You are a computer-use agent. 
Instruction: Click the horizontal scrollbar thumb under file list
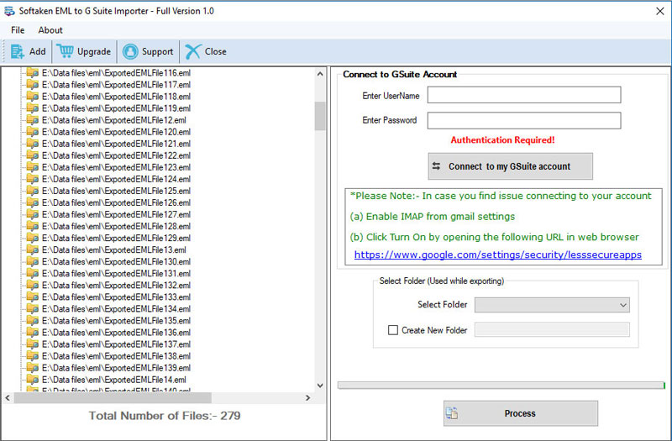click(x=113, y=397)
